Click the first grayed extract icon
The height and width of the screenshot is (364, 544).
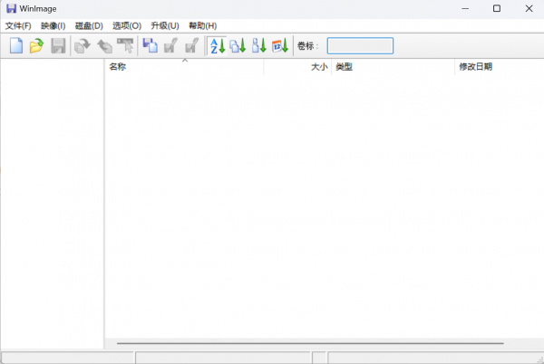coord(170,45)
